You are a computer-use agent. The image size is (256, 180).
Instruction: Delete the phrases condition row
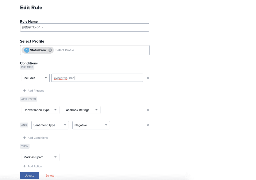click(148, 78)
